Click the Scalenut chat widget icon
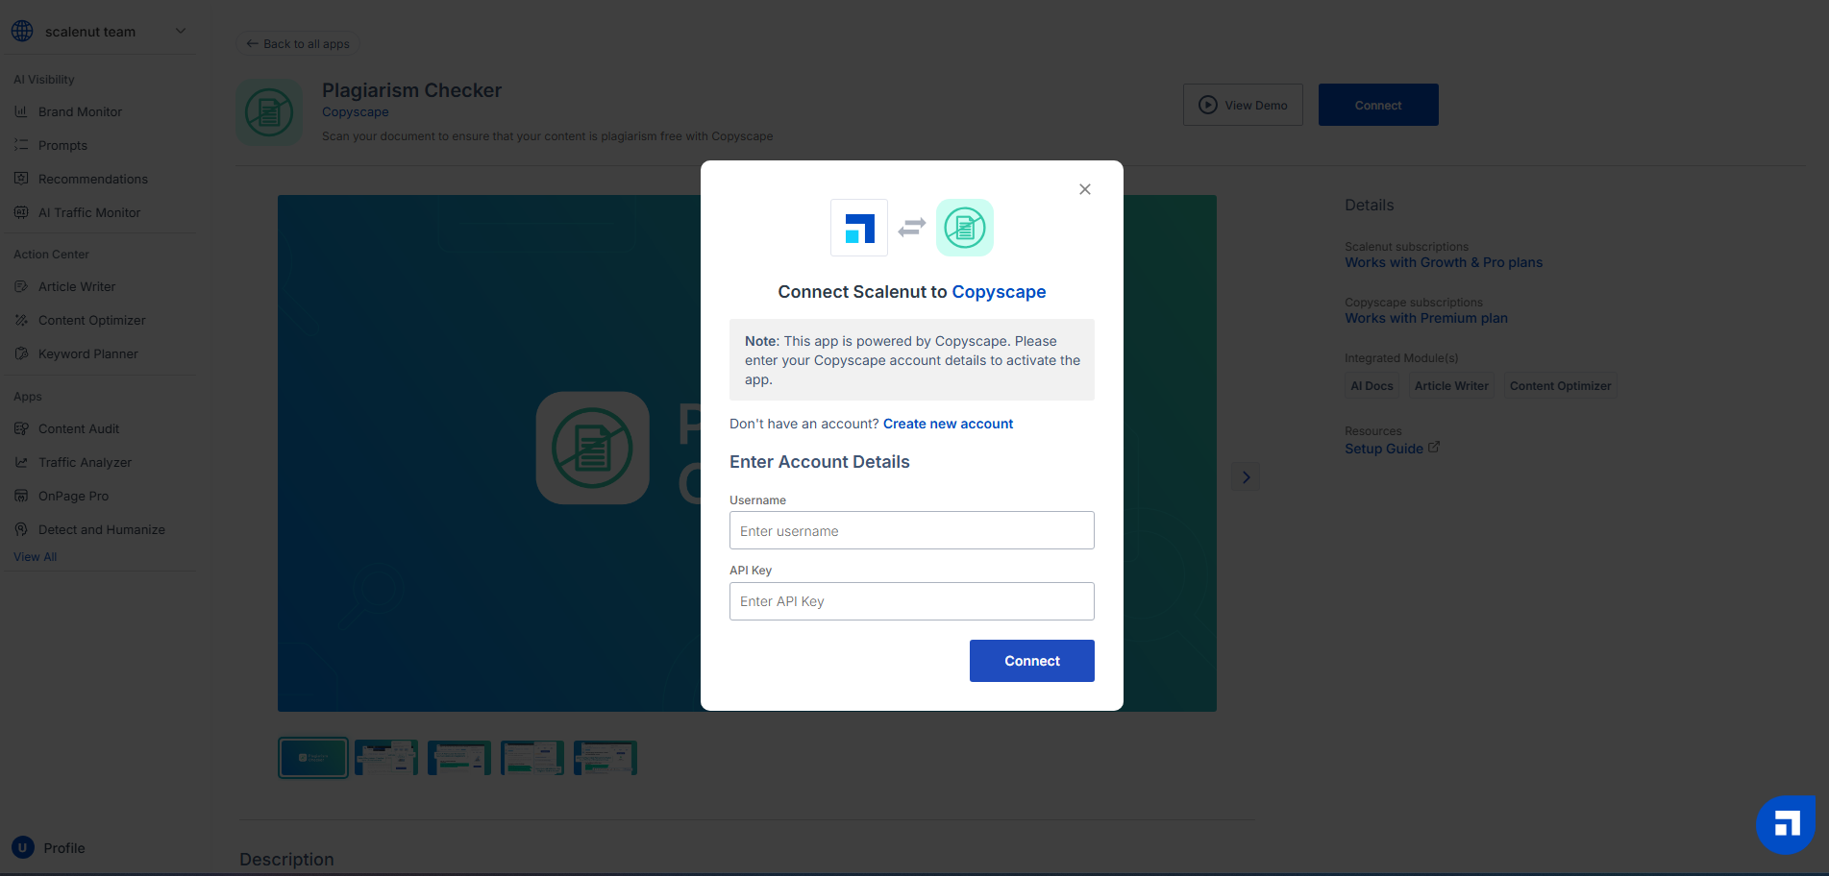This screenshot has height=876, width=1829. coord(1786,824)
